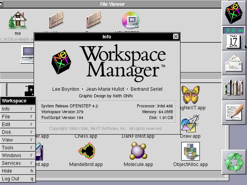Click 'Graphic Design by Keith Ohlfs' credit
The image size is (247, 185).
[106, 96]
